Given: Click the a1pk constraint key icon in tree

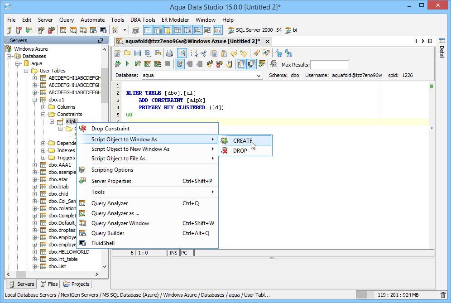Looking at the screenshot, I should [x=60, y=122].
